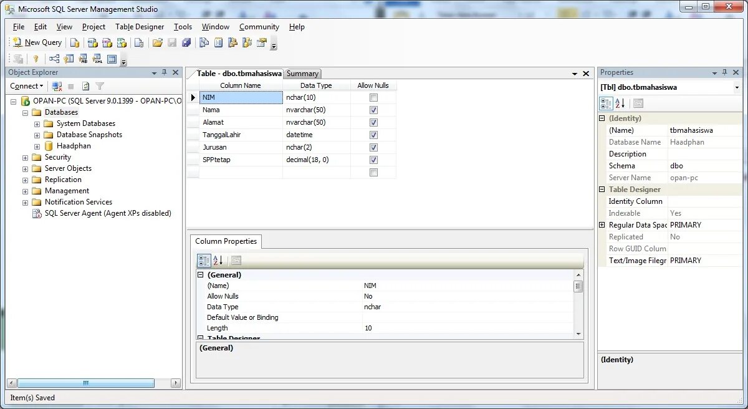Click the Column Properties vertical scrollbar thumb
The width and height of the screenshot is (748, 409).
(578, 287)
